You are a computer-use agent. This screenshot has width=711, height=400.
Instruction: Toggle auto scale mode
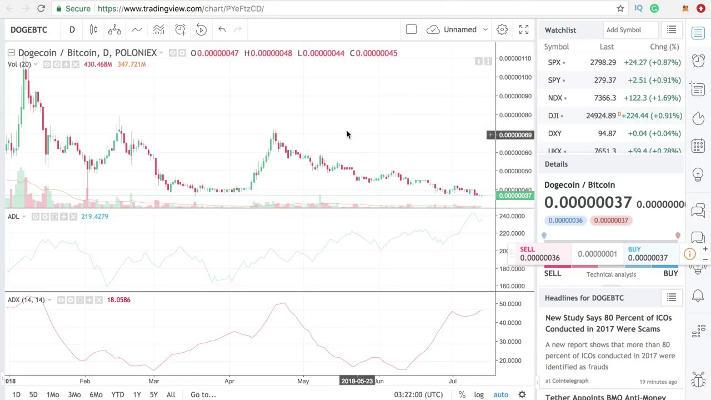(x=500, y=394)
